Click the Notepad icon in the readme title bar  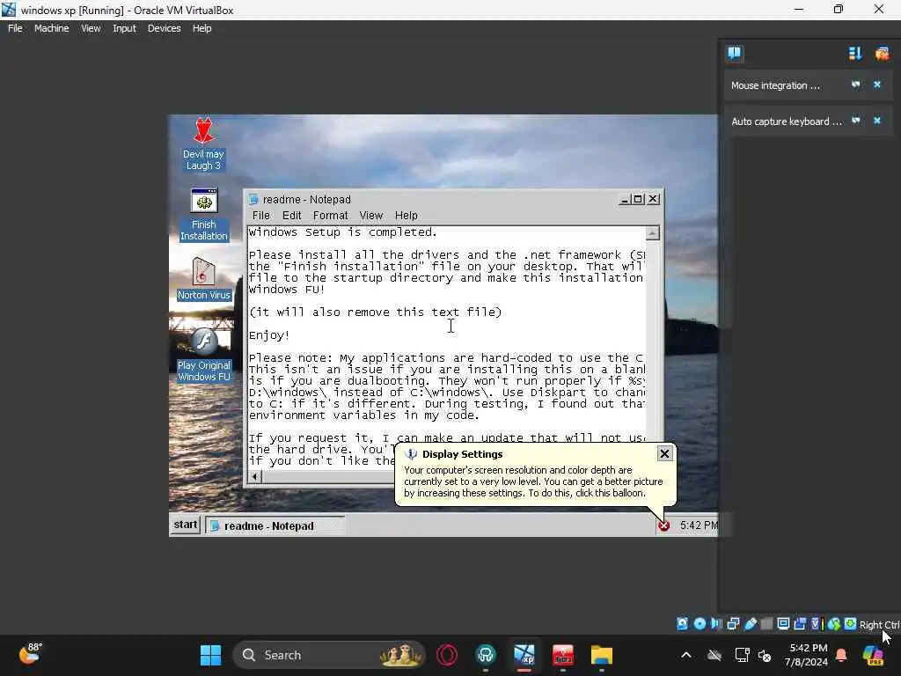[253, 200]
